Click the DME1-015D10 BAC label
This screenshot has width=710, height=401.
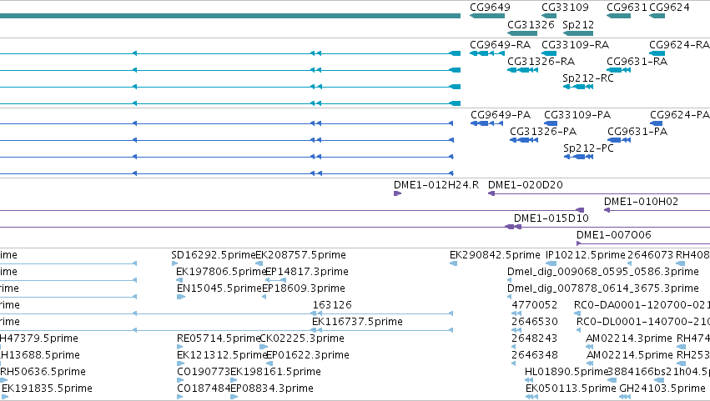tap(551, 218)
